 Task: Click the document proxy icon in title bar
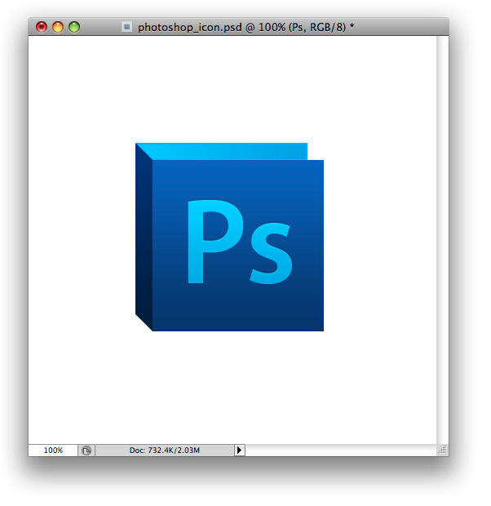click(126, 27)
